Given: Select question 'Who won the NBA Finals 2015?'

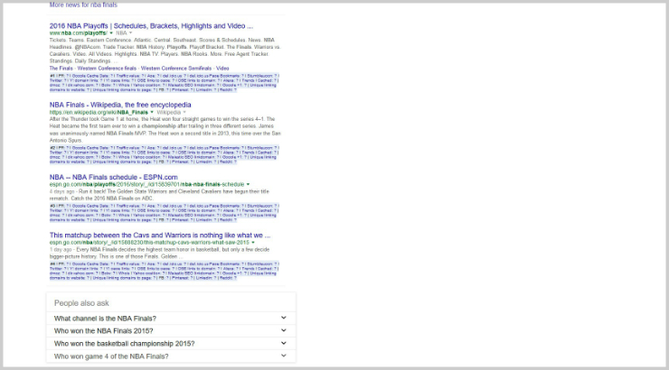Looking at the screenshot, I should pyautogui.click(x=104, y=331).
